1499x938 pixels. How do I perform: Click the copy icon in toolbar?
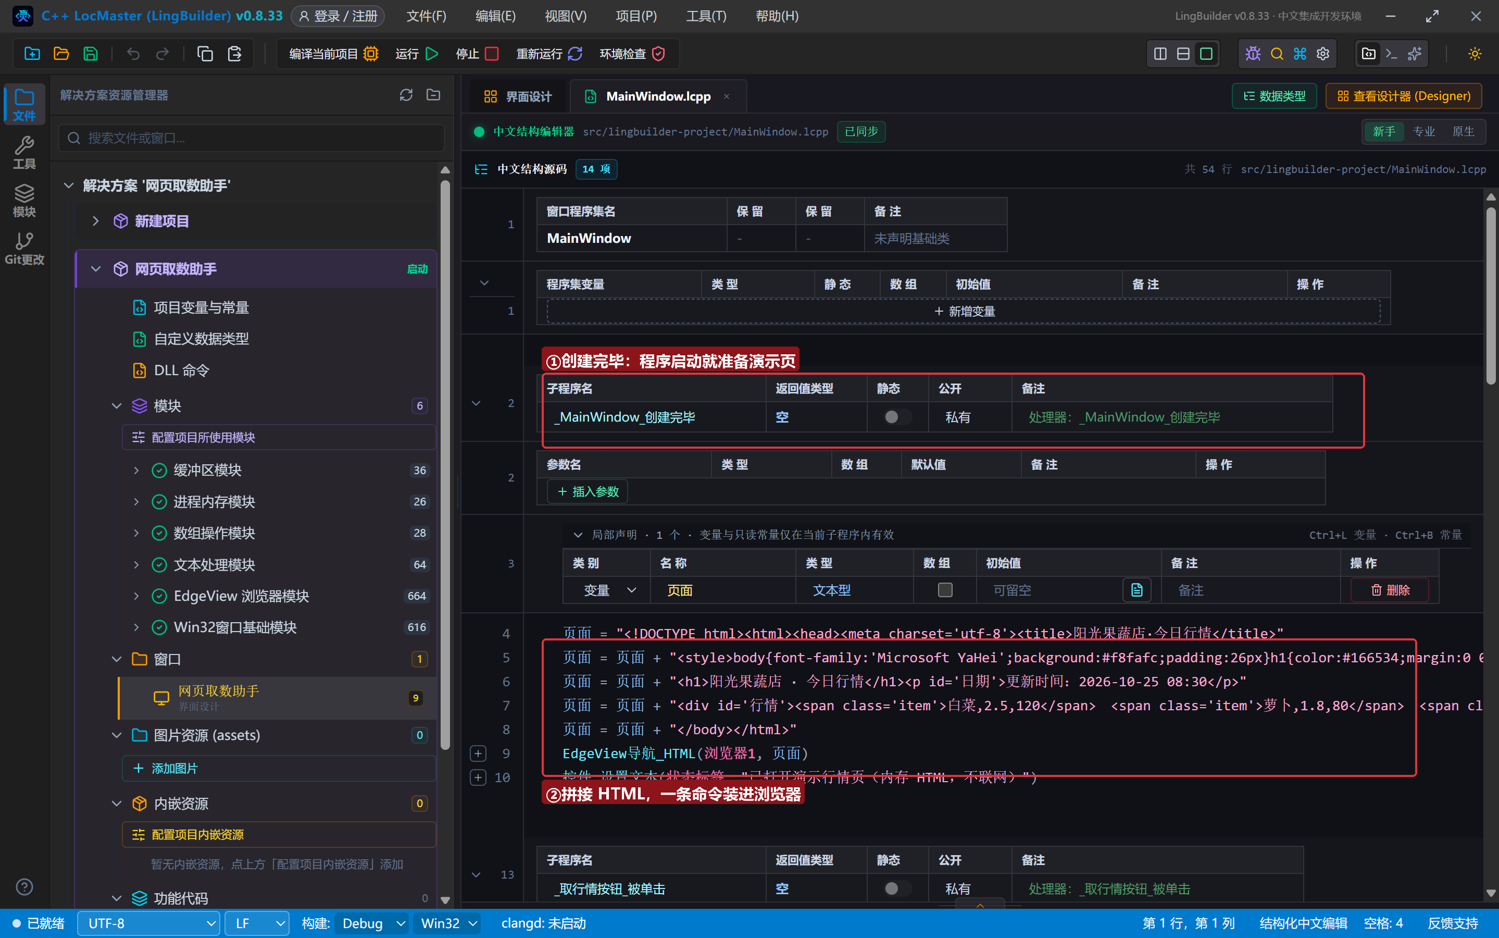pyautogui.click(x=205, y=54)
